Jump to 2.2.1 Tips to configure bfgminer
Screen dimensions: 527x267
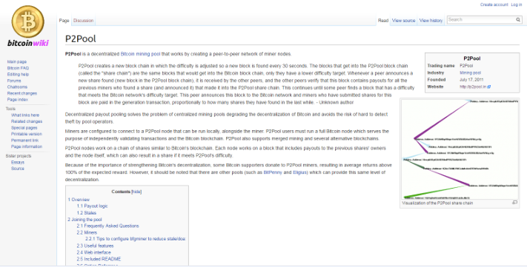click(x=136, y=239)
